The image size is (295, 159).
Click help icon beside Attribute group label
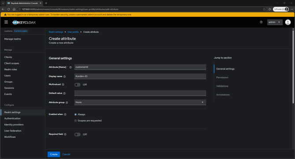click(x=67, y=102)
